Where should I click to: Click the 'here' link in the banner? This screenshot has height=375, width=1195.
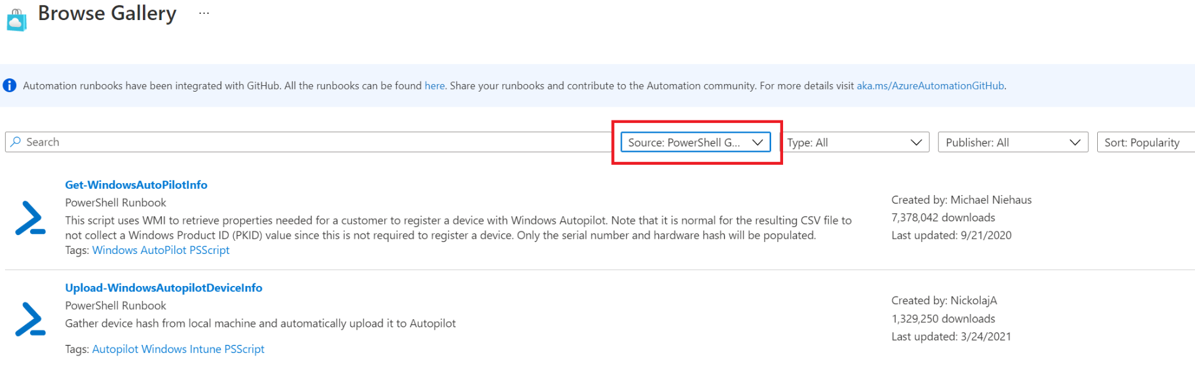[x=434, y=85]
